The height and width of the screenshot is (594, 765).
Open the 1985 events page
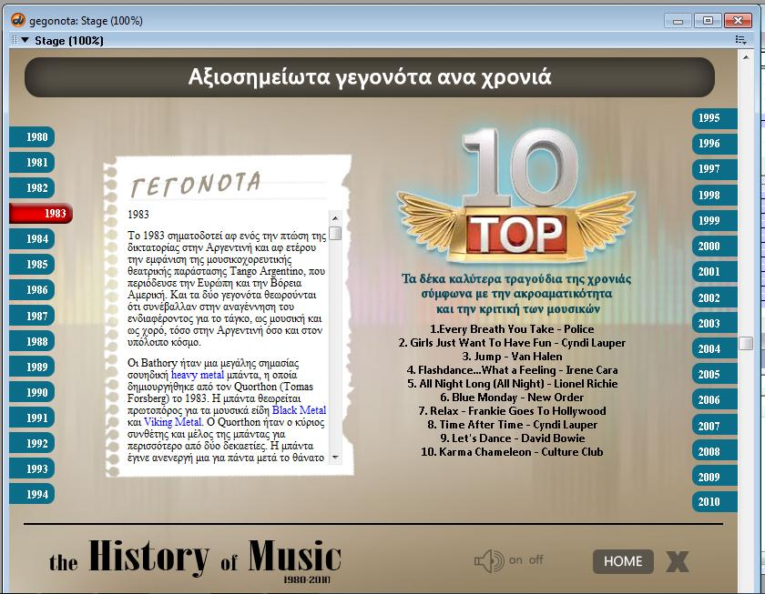click(32, 264)
